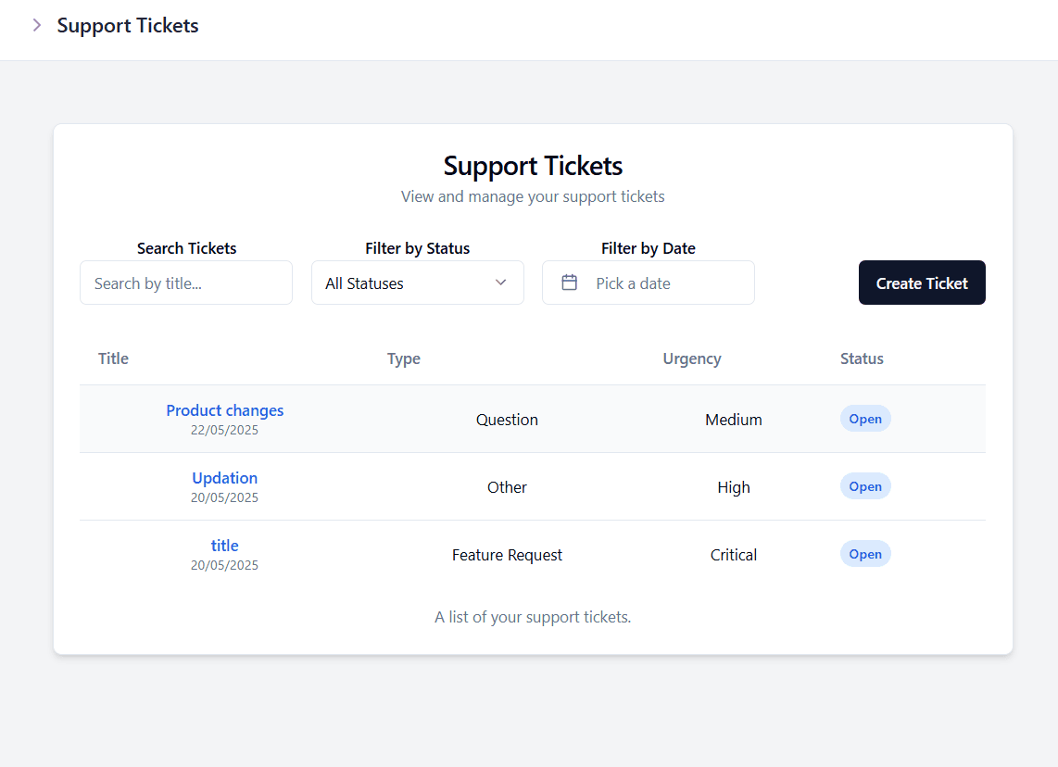Viewport: 1058px width, 767px height.
Task: Click the calendar icon in the date filter
Action: [x=569, y=283]
